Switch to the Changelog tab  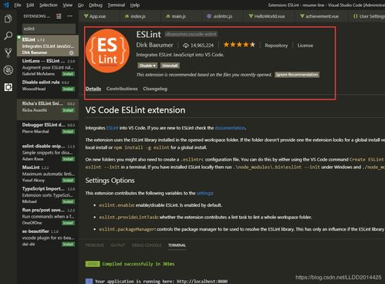pos(155,89)
